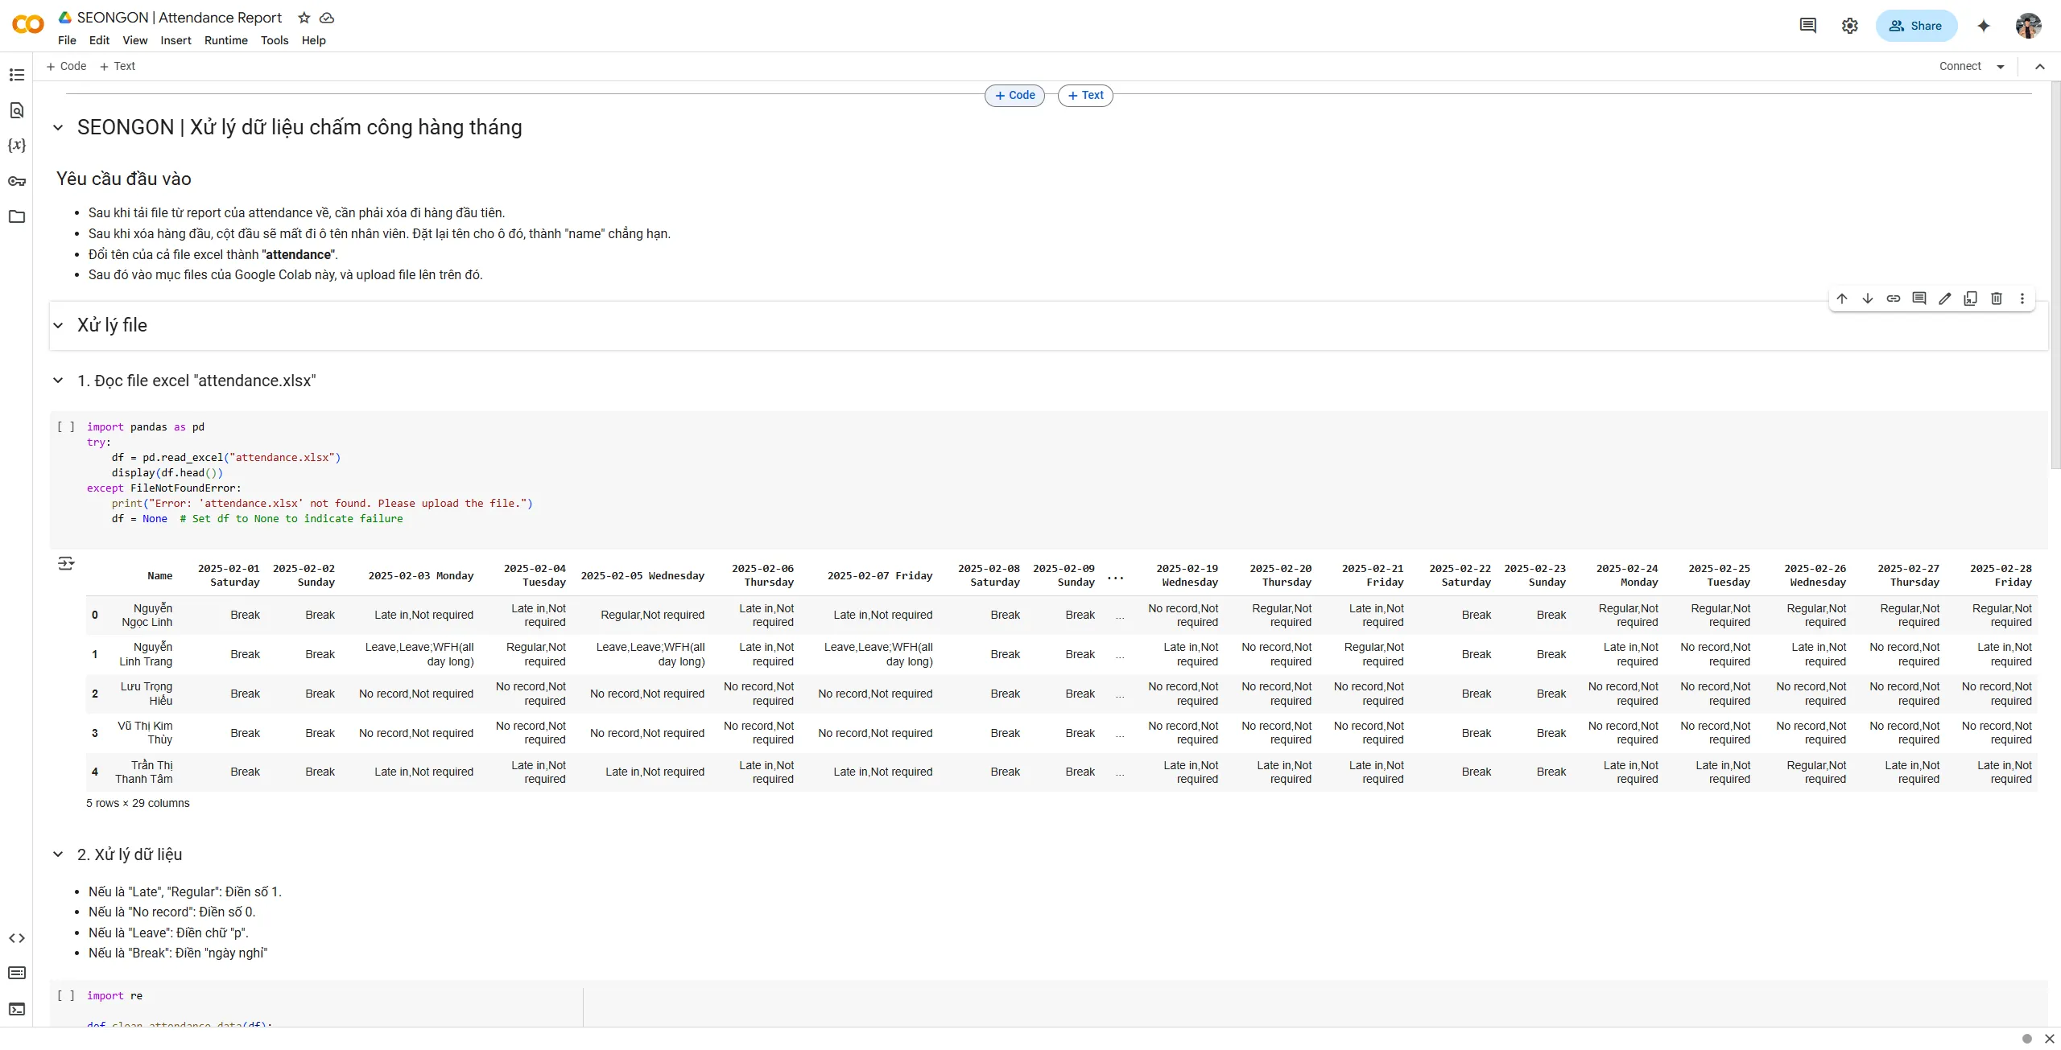
Task: Open notebook settings gear icon
Action: tap(1850, 26)
